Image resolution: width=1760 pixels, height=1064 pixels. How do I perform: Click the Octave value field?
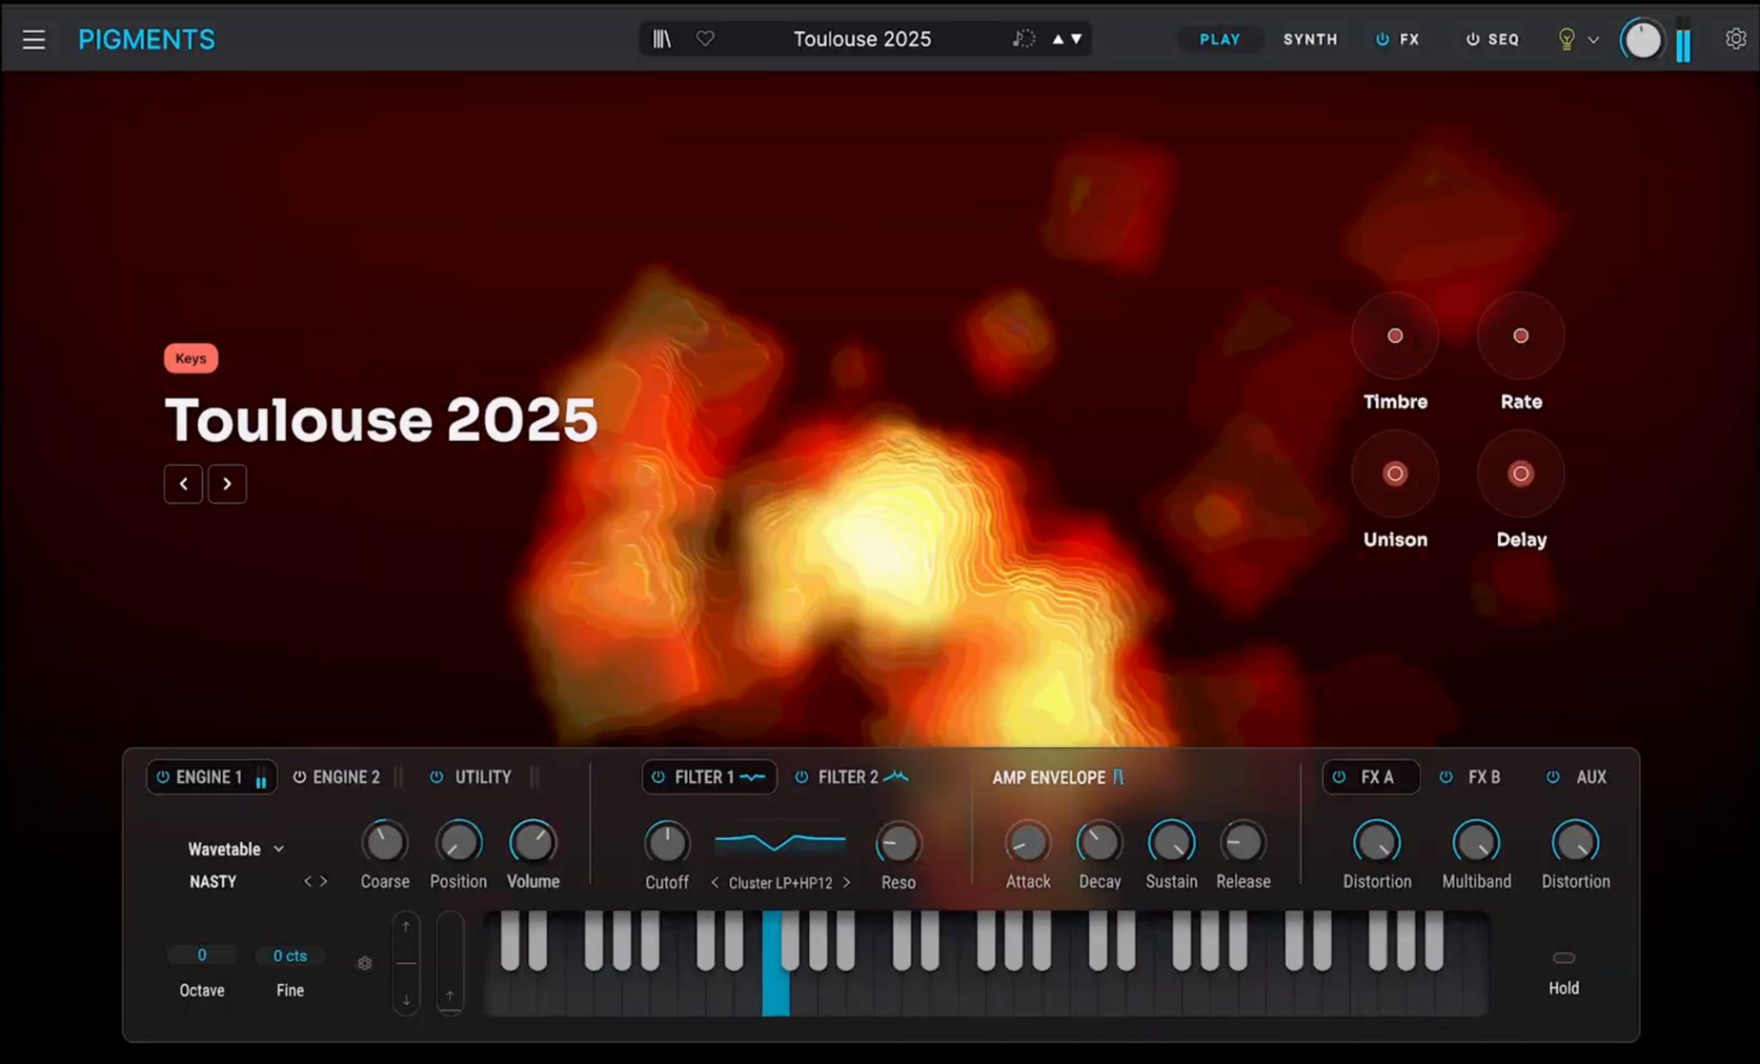pyautogui.click(x=202, y=955)
